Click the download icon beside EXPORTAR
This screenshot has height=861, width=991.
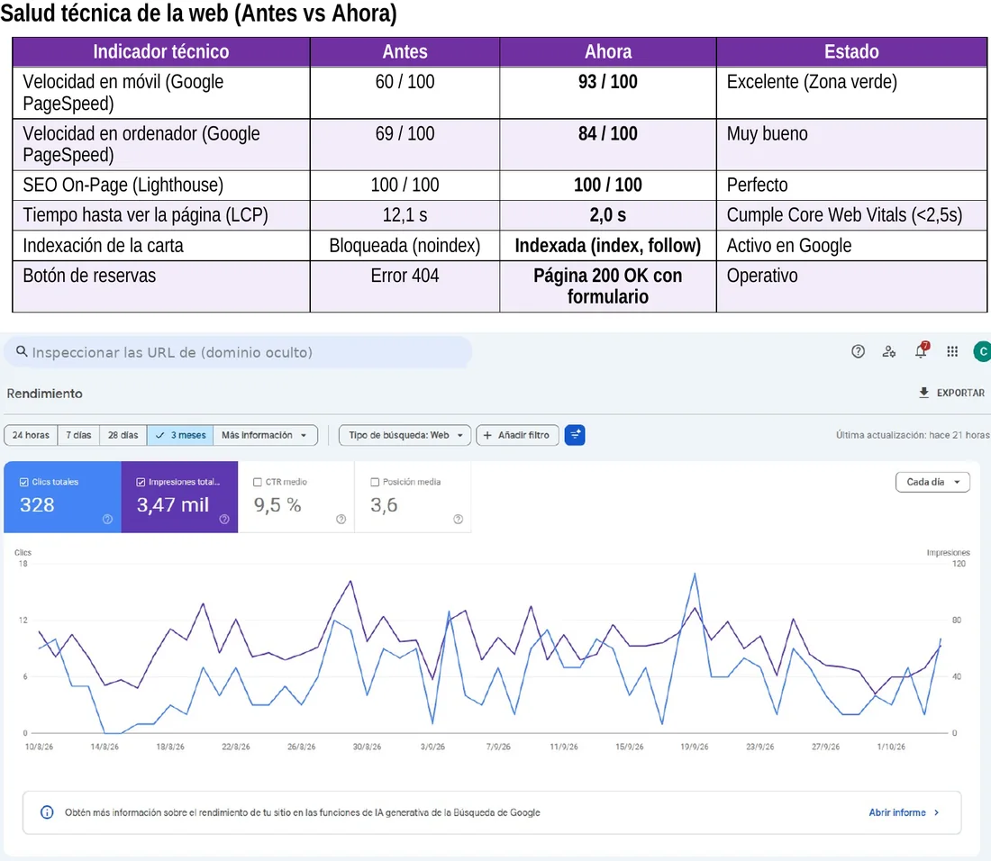pos(923,393)
